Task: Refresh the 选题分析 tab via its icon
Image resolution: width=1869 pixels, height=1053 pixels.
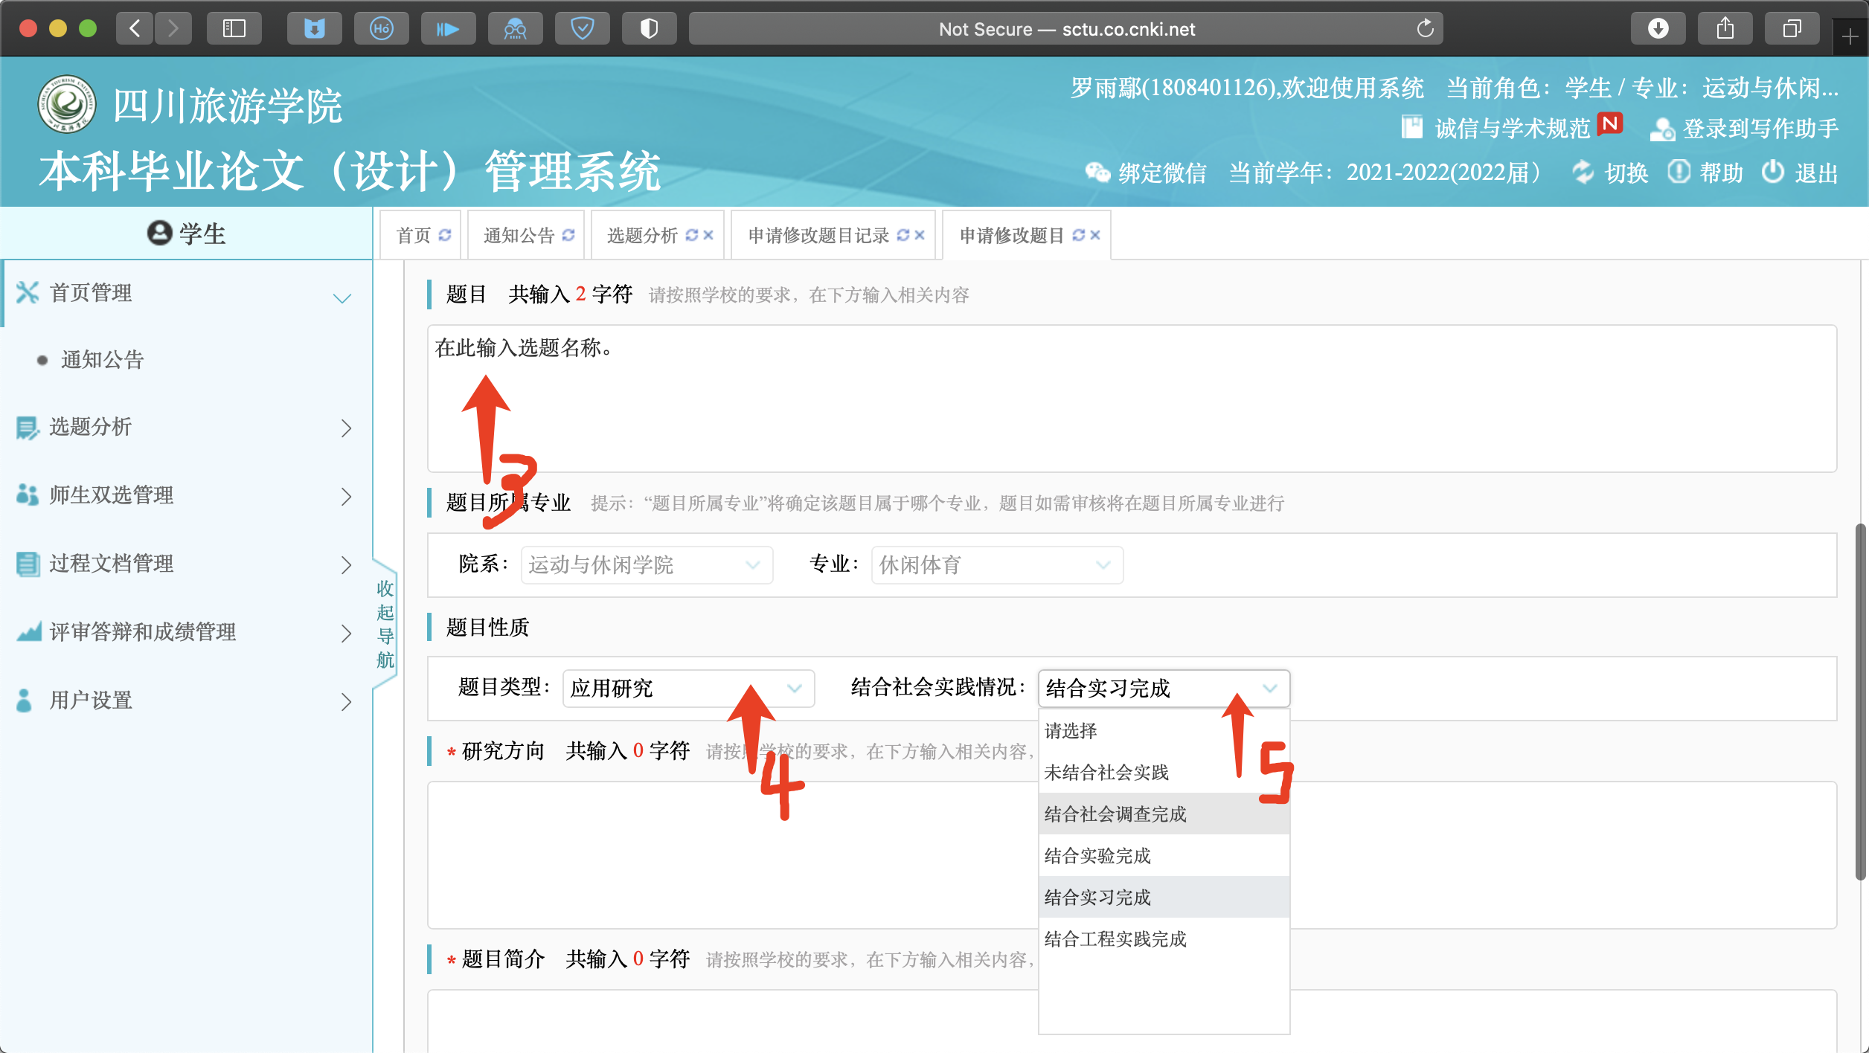Action: click(691, 235)
